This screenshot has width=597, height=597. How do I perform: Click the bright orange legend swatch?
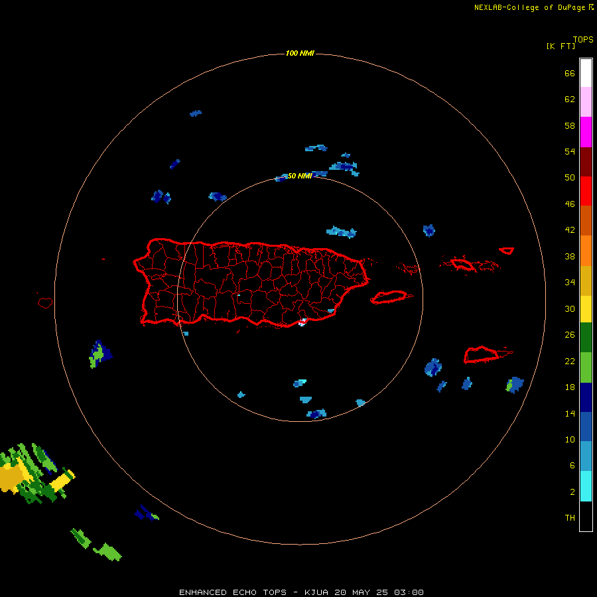point(586,251)
